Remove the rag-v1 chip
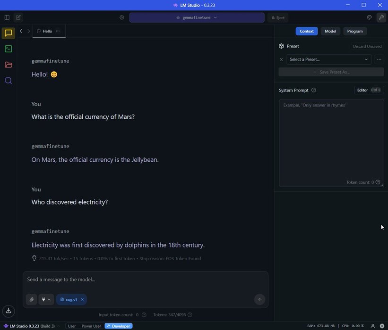 [82, 299]
